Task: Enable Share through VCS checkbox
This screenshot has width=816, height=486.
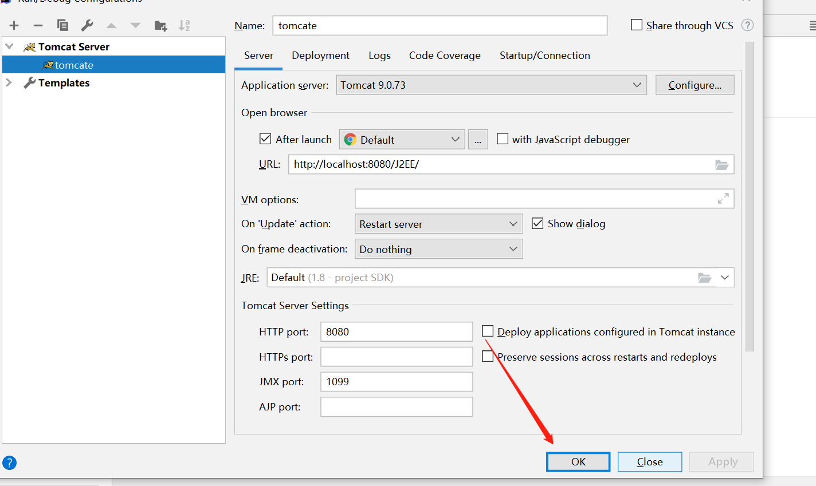Action: click(x=637, y=25)
